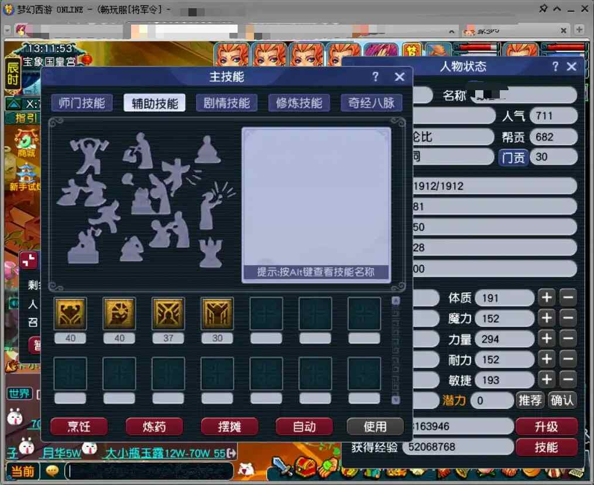Open the tab bar left dropdown arrow

[x=7, y=29]
